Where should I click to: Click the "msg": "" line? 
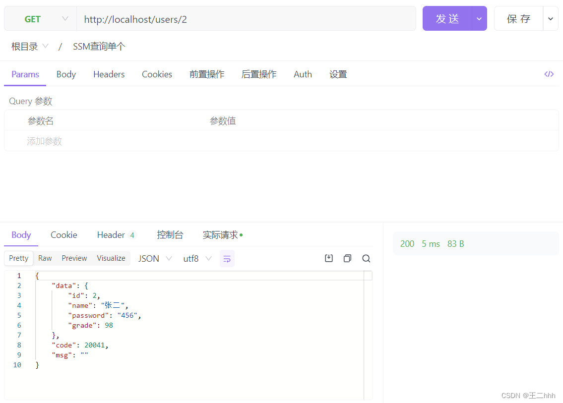(70, 355)
